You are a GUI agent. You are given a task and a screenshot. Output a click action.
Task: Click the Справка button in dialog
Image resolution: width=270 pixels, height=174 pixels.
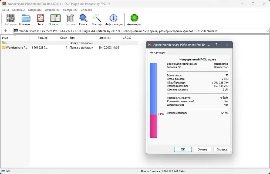click(x=222, y=149)
